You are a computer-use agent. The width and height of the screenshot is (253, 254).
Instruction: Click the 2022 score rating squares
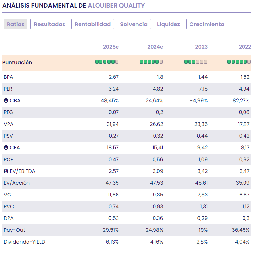[239, 62]
